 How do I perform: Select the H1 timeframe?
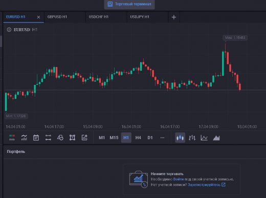[126, 138]
